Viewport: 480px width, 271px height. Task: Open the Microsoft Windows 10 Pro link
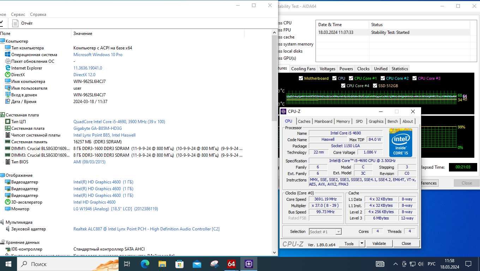(x=98, y=55)
